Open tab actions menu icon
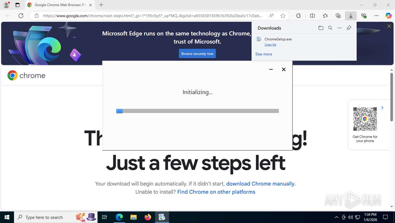 click(17, 5)
